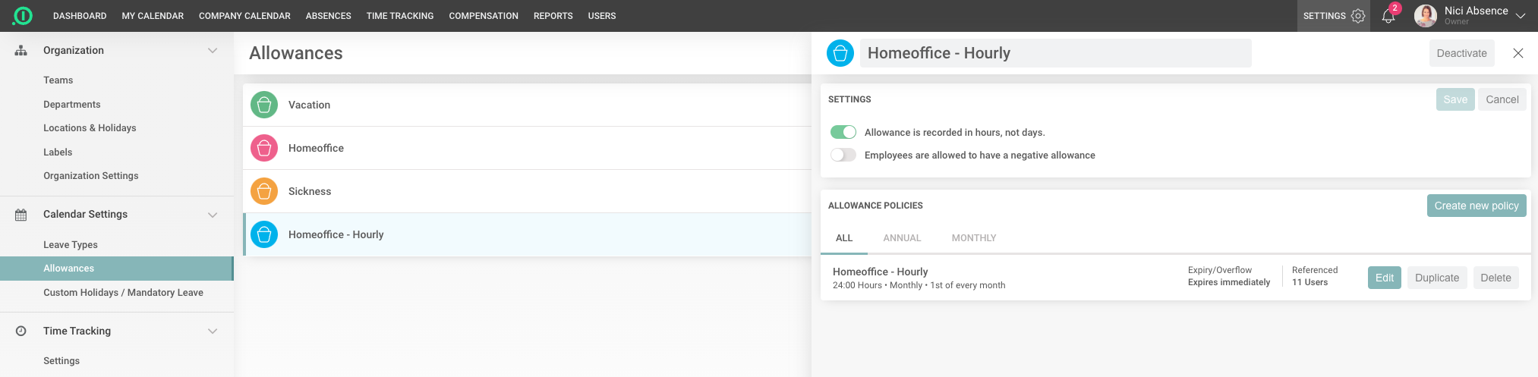
Task: Collapse the Calendar Settings sidebar section
Action: pos(213,215)
